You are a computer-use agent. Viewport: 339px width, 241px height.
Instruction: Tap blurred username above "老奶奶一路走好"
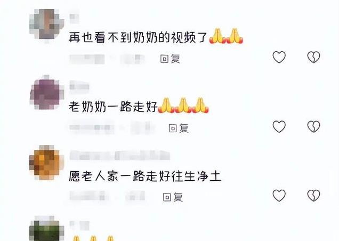coord(79,86)
